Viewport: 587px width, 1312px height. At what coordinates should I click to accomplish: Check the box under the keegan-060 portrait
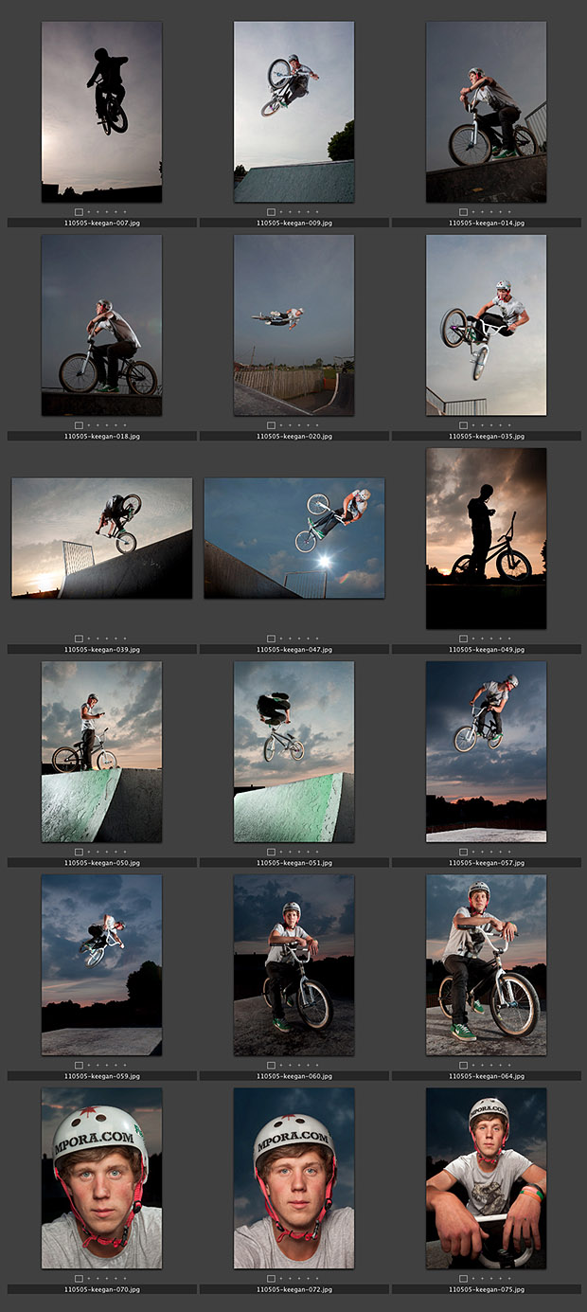pyautogui.click(x=271, y=1065)
